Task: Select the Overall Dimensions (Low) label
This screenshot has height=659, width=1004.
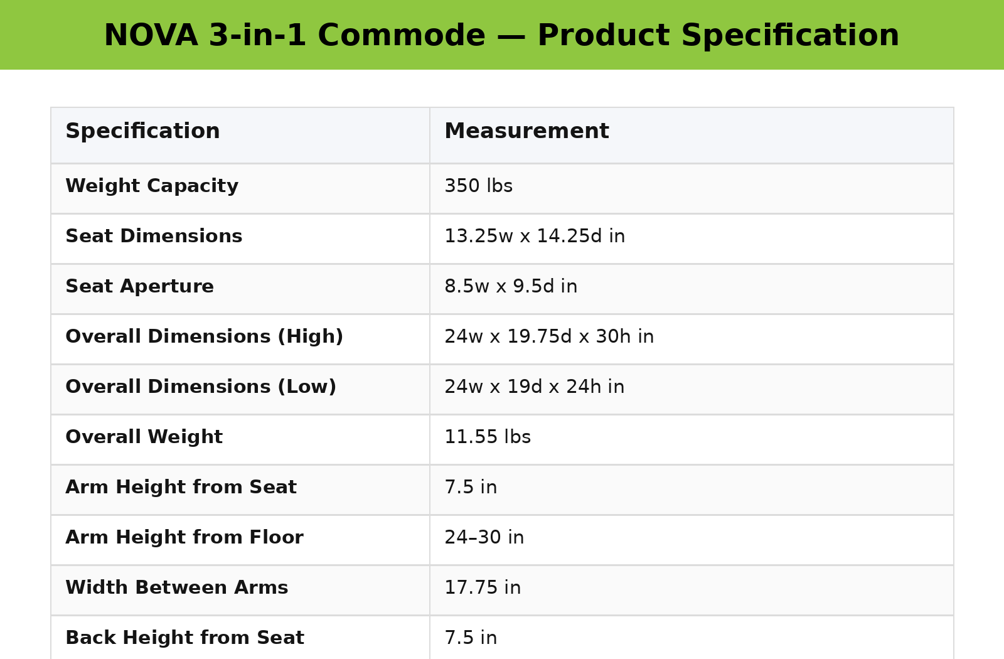Action: click(201, 387)
